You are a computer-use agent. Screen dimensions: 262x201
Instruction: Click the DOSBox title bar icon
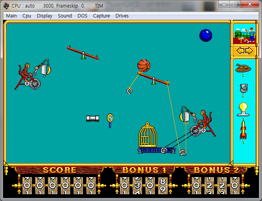click(6, 6)
